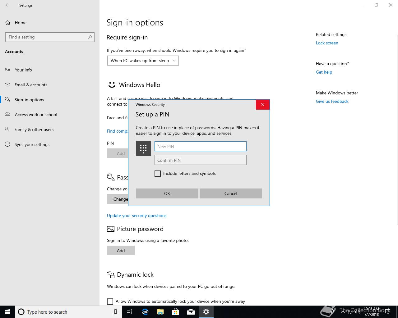This screenshot has width=398, height=318.
Task: Click the PIN keypad icon in dialog
Action: [143, 149]
